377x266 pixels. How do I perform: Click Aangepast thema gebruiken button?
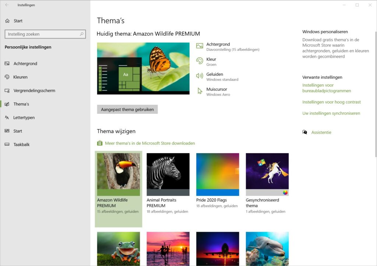(127, 109)
